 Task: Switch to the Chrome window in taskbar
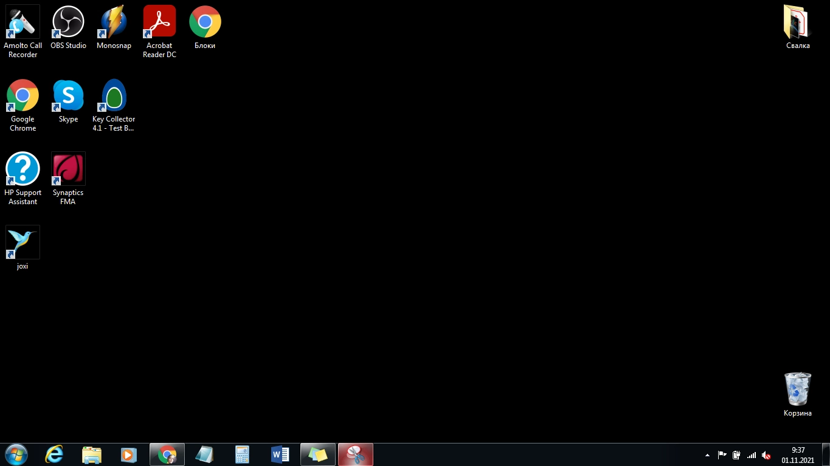pos(167,454)
